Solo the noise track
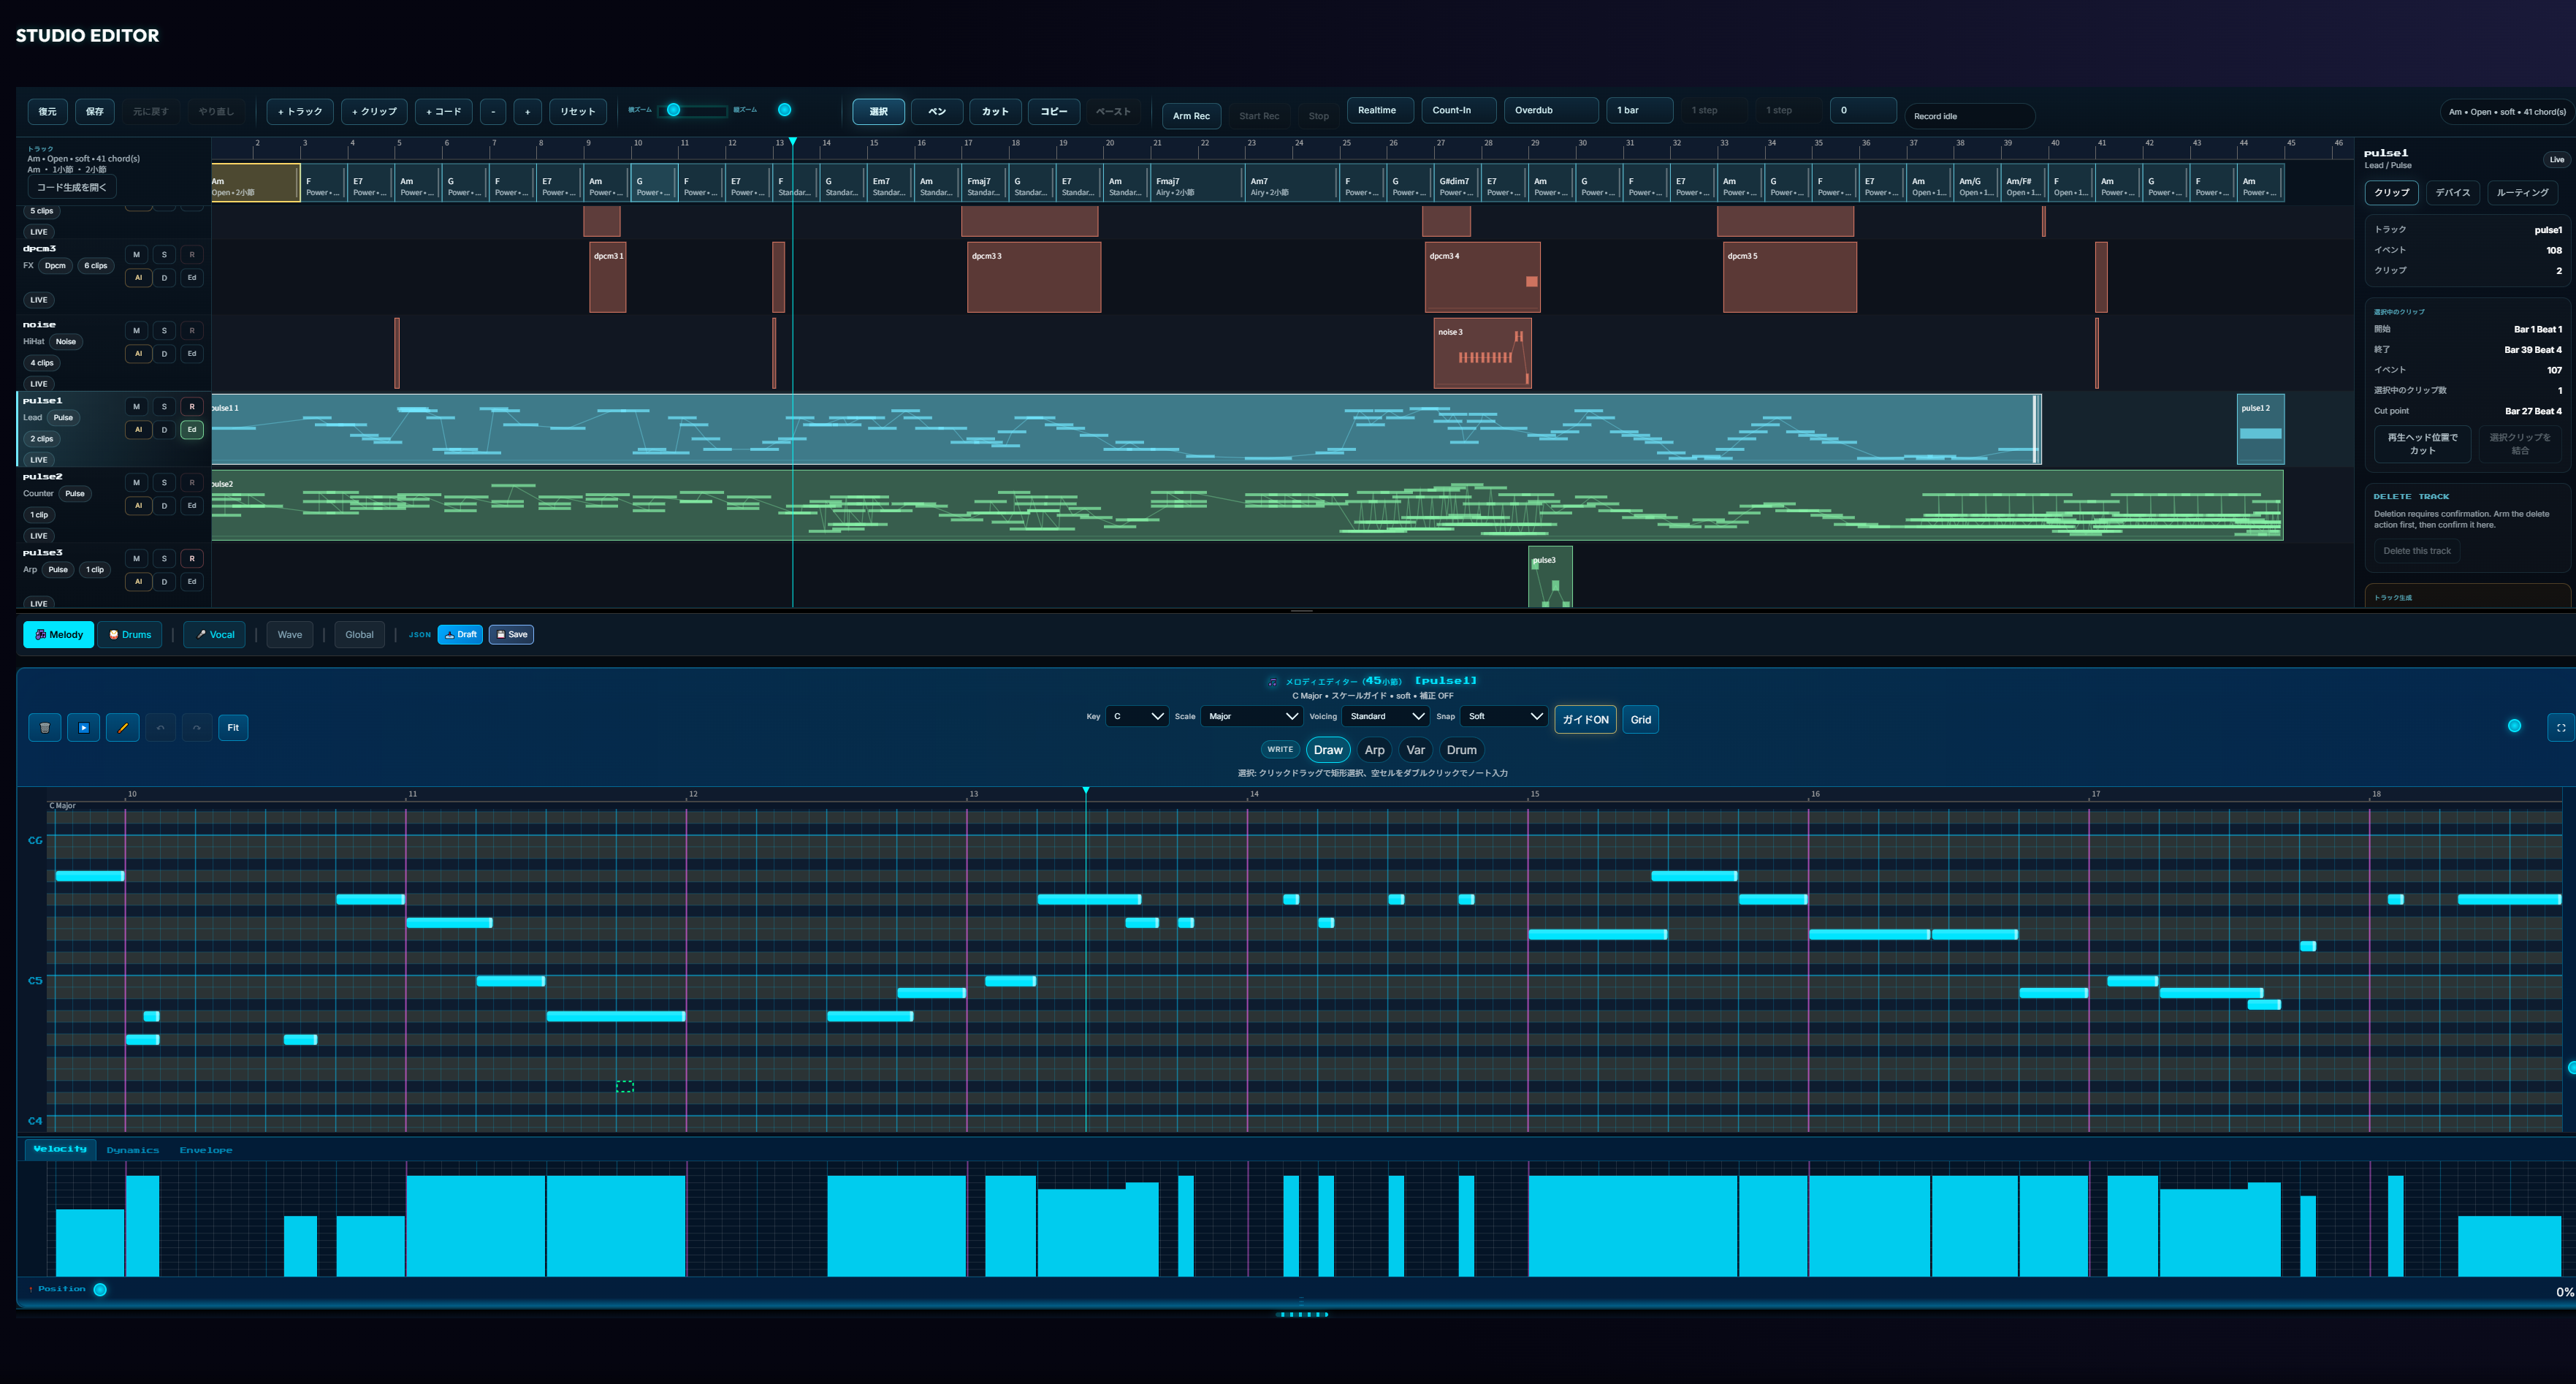Viewport: 2576px width, 1384px height. coord(164,330)
